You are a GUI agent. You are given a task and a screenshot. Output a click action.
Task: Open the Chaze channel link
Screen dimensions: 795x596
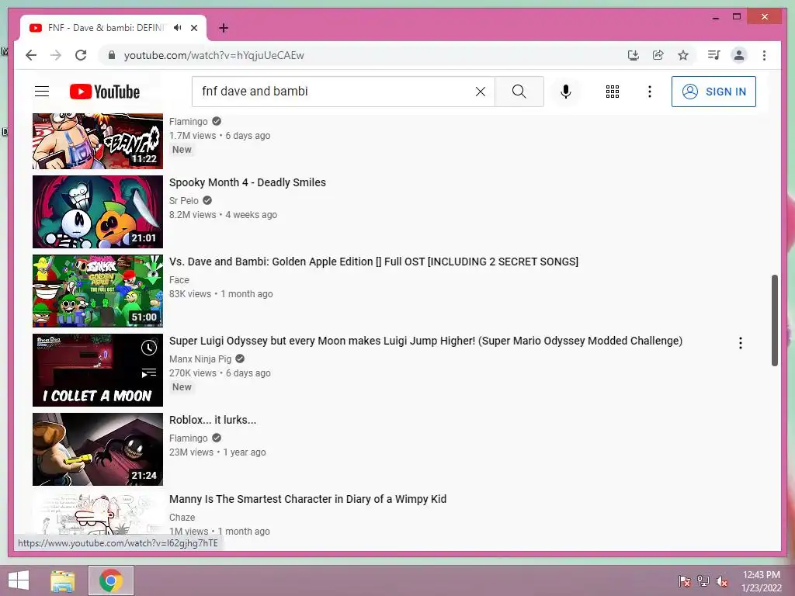(x=182, y=517)
